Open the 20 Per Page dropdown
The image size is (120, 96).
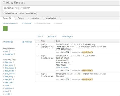coord(67,36)
